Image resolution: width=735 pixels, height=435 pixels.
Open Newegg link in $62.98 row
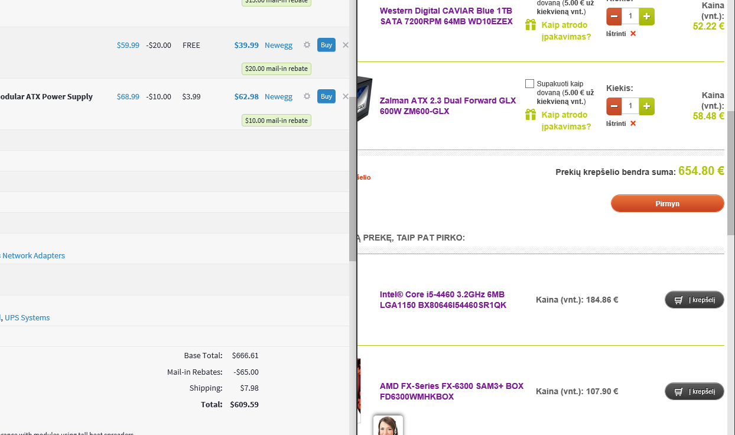click(x=278, y=96)
